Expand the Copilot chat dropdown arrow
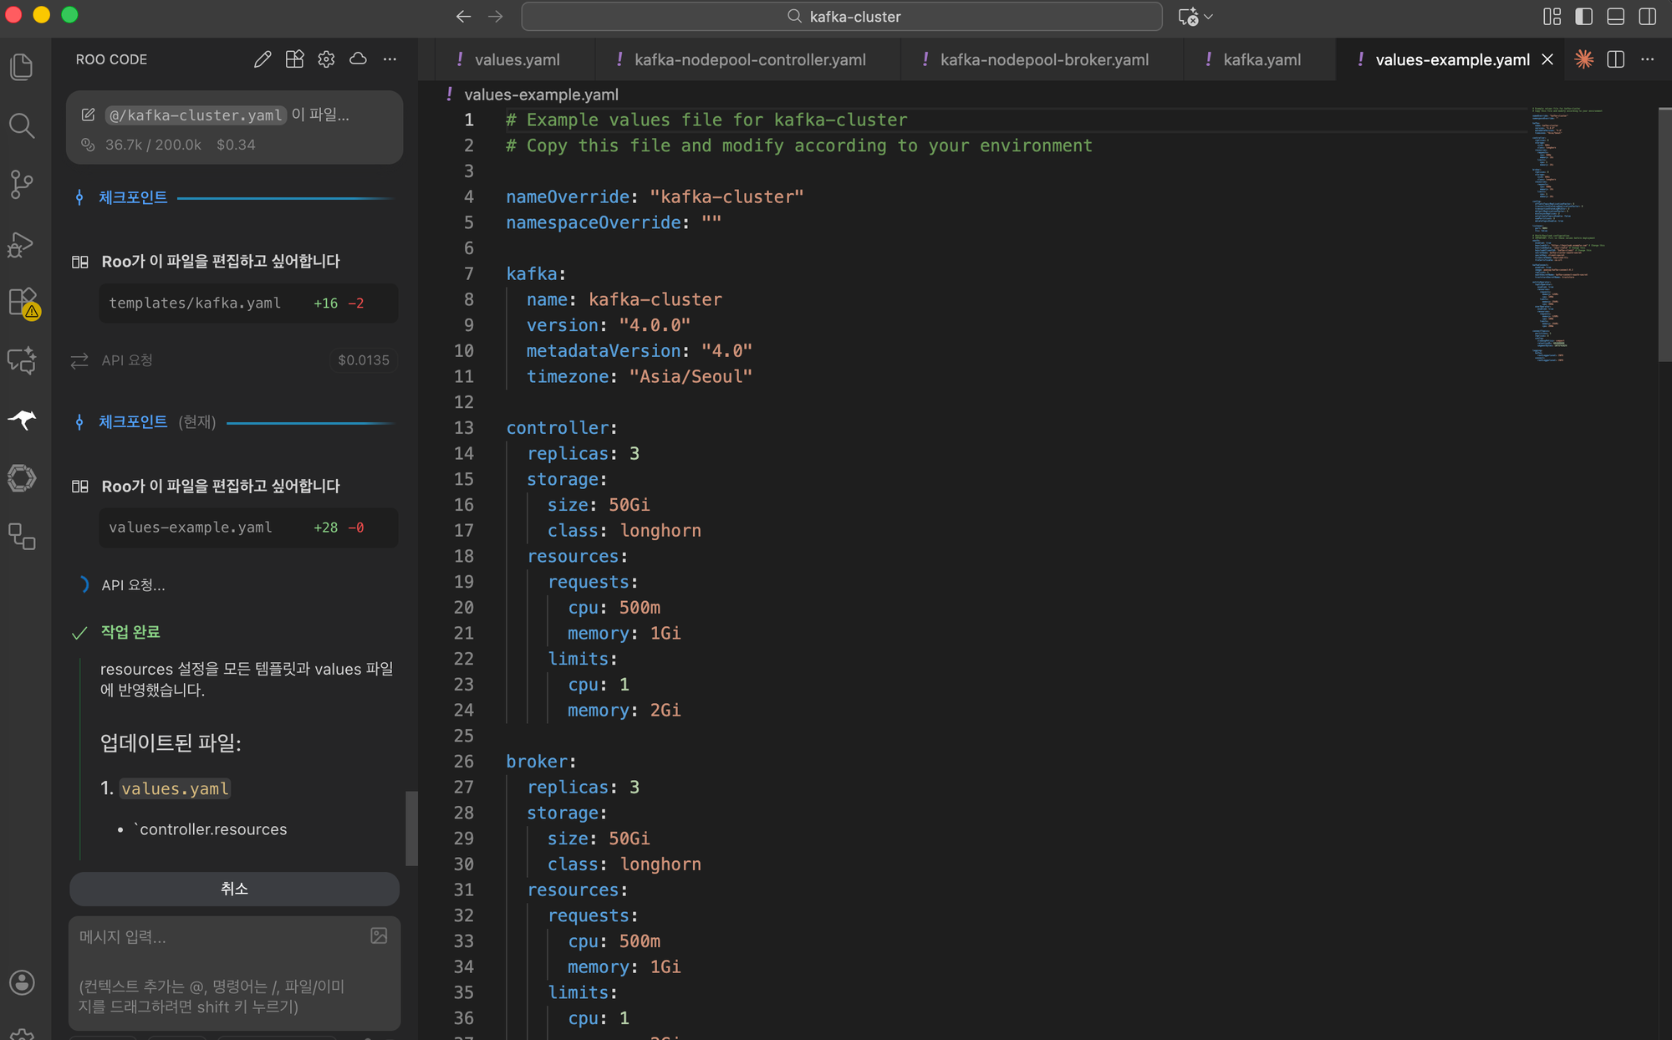This screenshot has height=1040, width=1672. click(1209, 17)
